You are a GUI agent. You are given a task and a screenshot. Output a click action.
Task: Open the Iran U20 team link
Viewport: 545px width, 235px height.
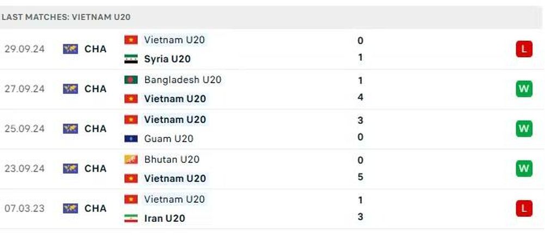click(x=165, y=218)
